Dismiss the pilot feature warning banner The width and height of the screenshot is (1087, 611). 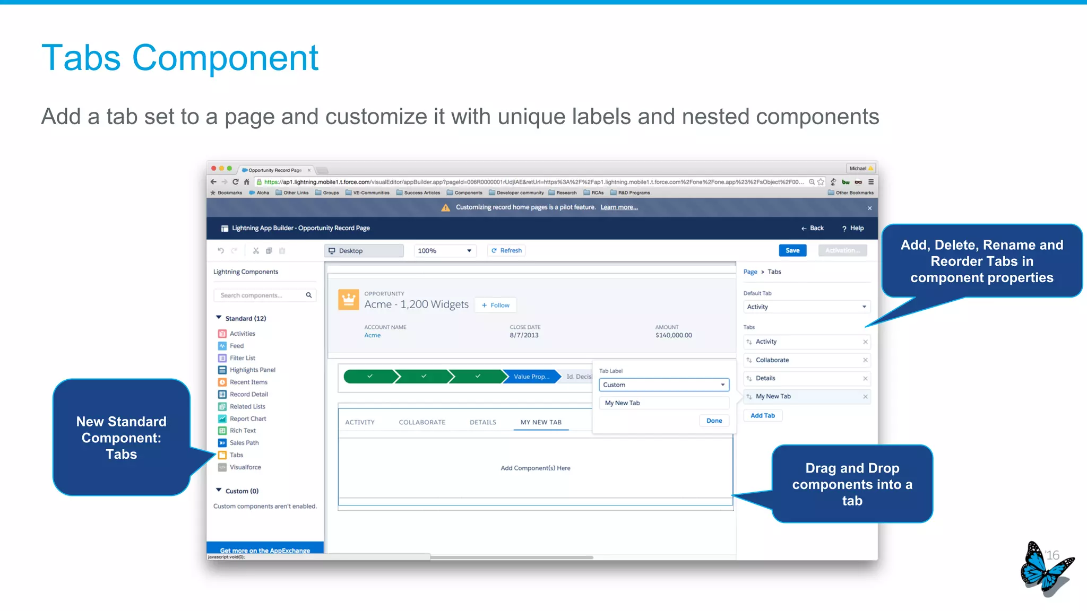(x=869, y=208)
